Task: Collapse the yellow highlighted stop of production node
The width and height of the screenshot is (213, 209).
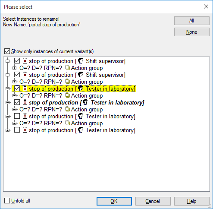Action: click(x=8, y=89)
